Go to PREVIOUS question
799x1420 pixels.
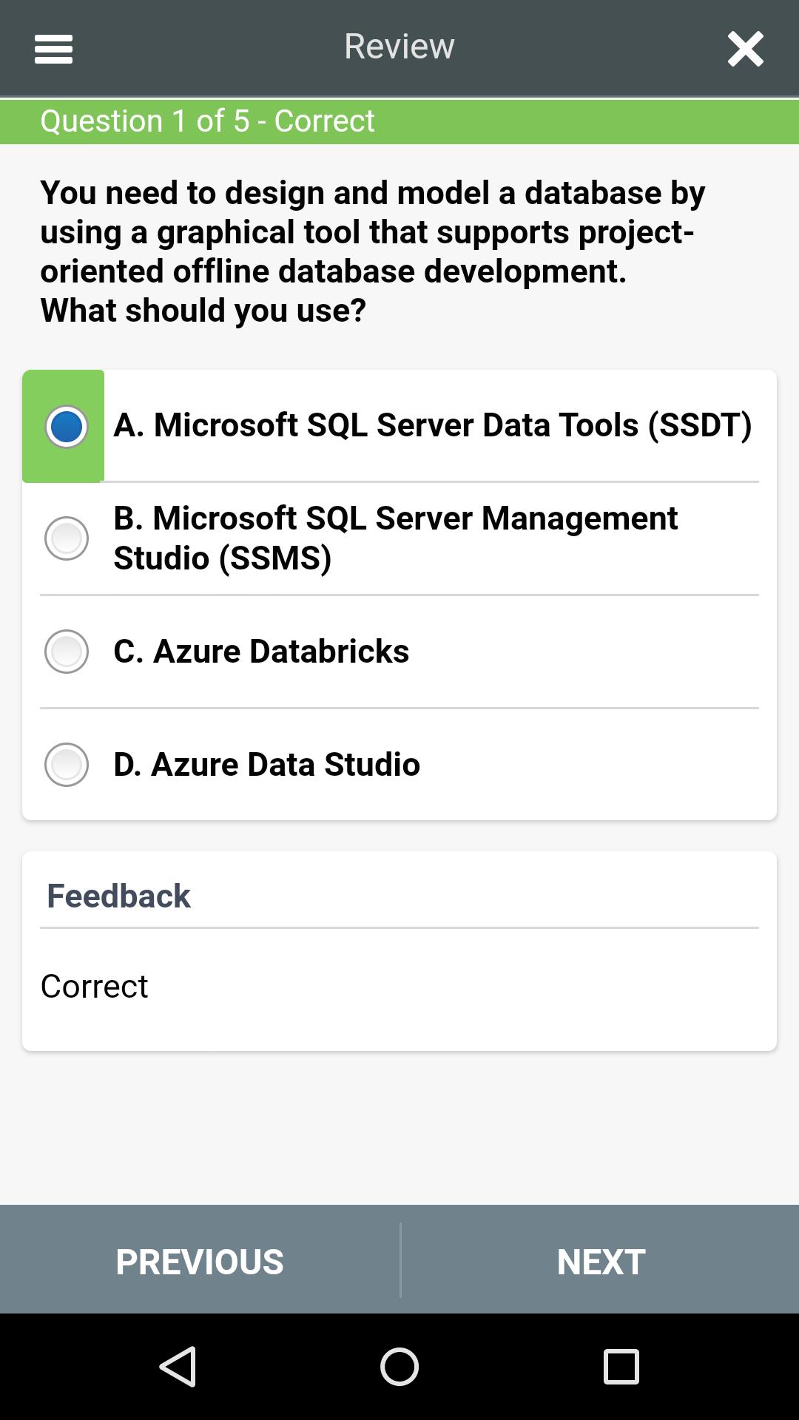[x=200, y=1261]
